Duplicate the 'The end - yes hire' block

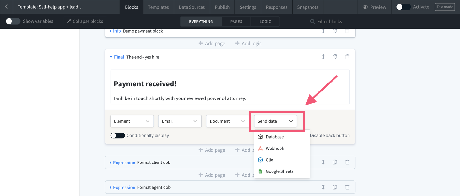point(335,57)
